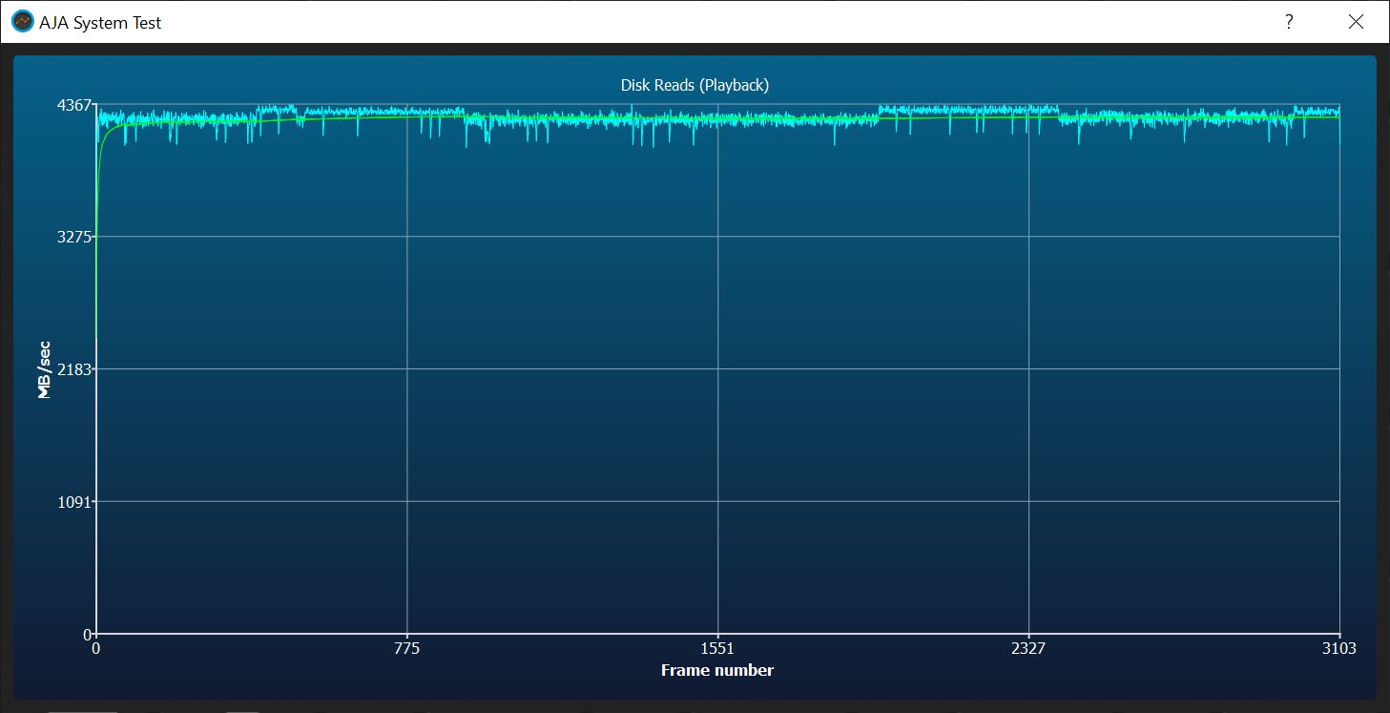Click the 1551 frame number label
The width and height of the screenshot is (1390, 713).
click(717, 649)
